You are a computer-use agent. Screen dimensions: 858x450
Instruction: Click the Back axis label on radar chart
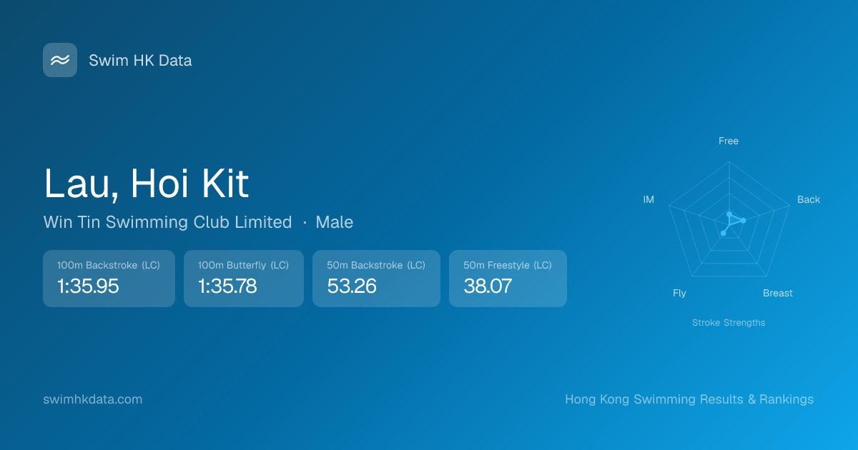(x=809, y=199)
